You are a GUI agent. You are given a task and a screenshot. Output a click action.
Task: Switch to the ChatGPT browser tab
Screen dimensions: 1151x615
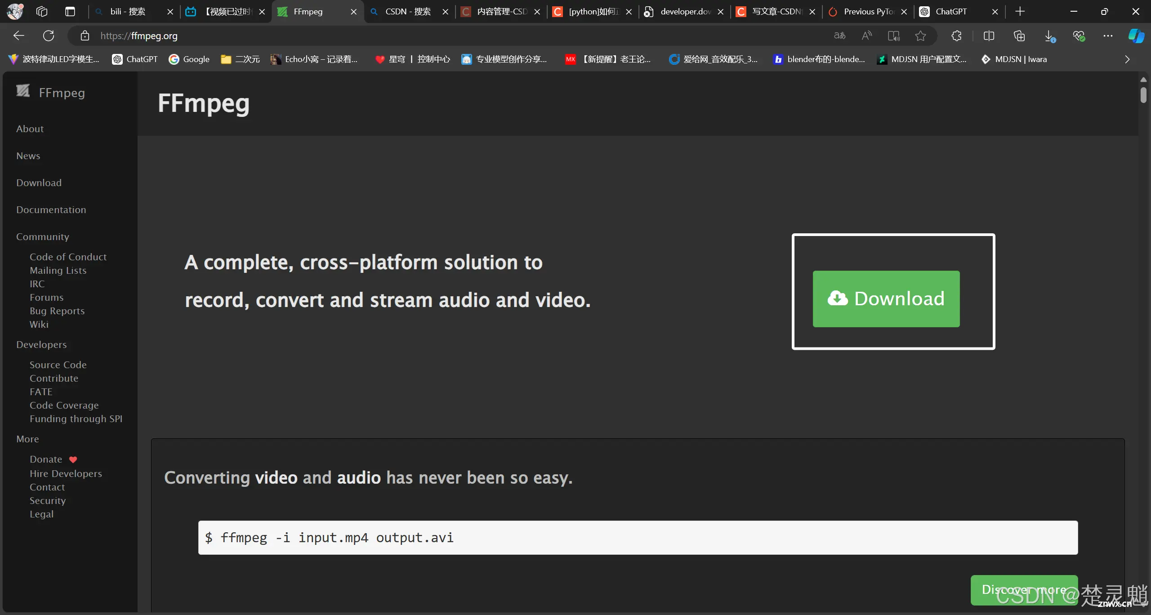point(959,11)
